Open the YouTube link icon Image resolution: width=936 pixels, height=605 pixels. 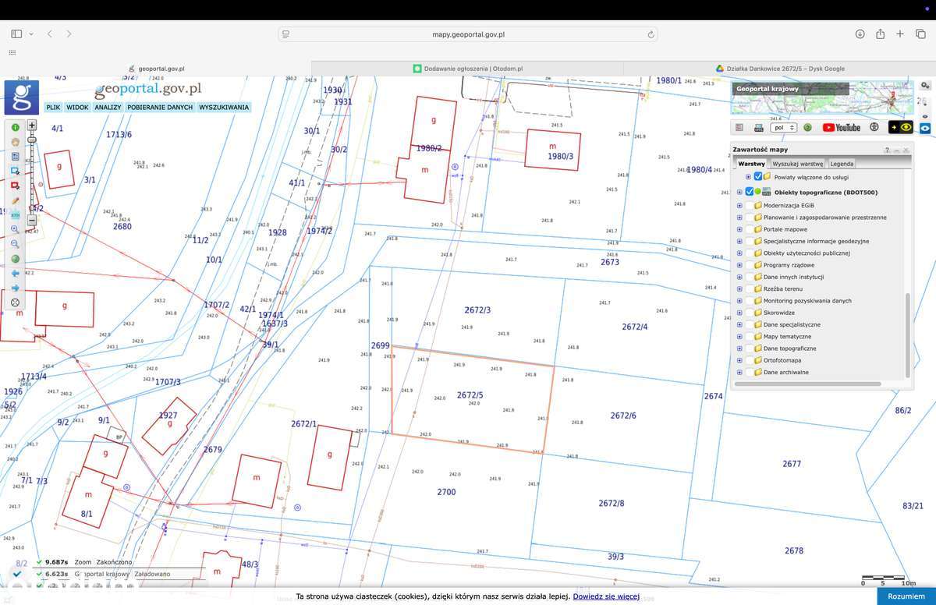pyautogui.click(x=842, y=127)
